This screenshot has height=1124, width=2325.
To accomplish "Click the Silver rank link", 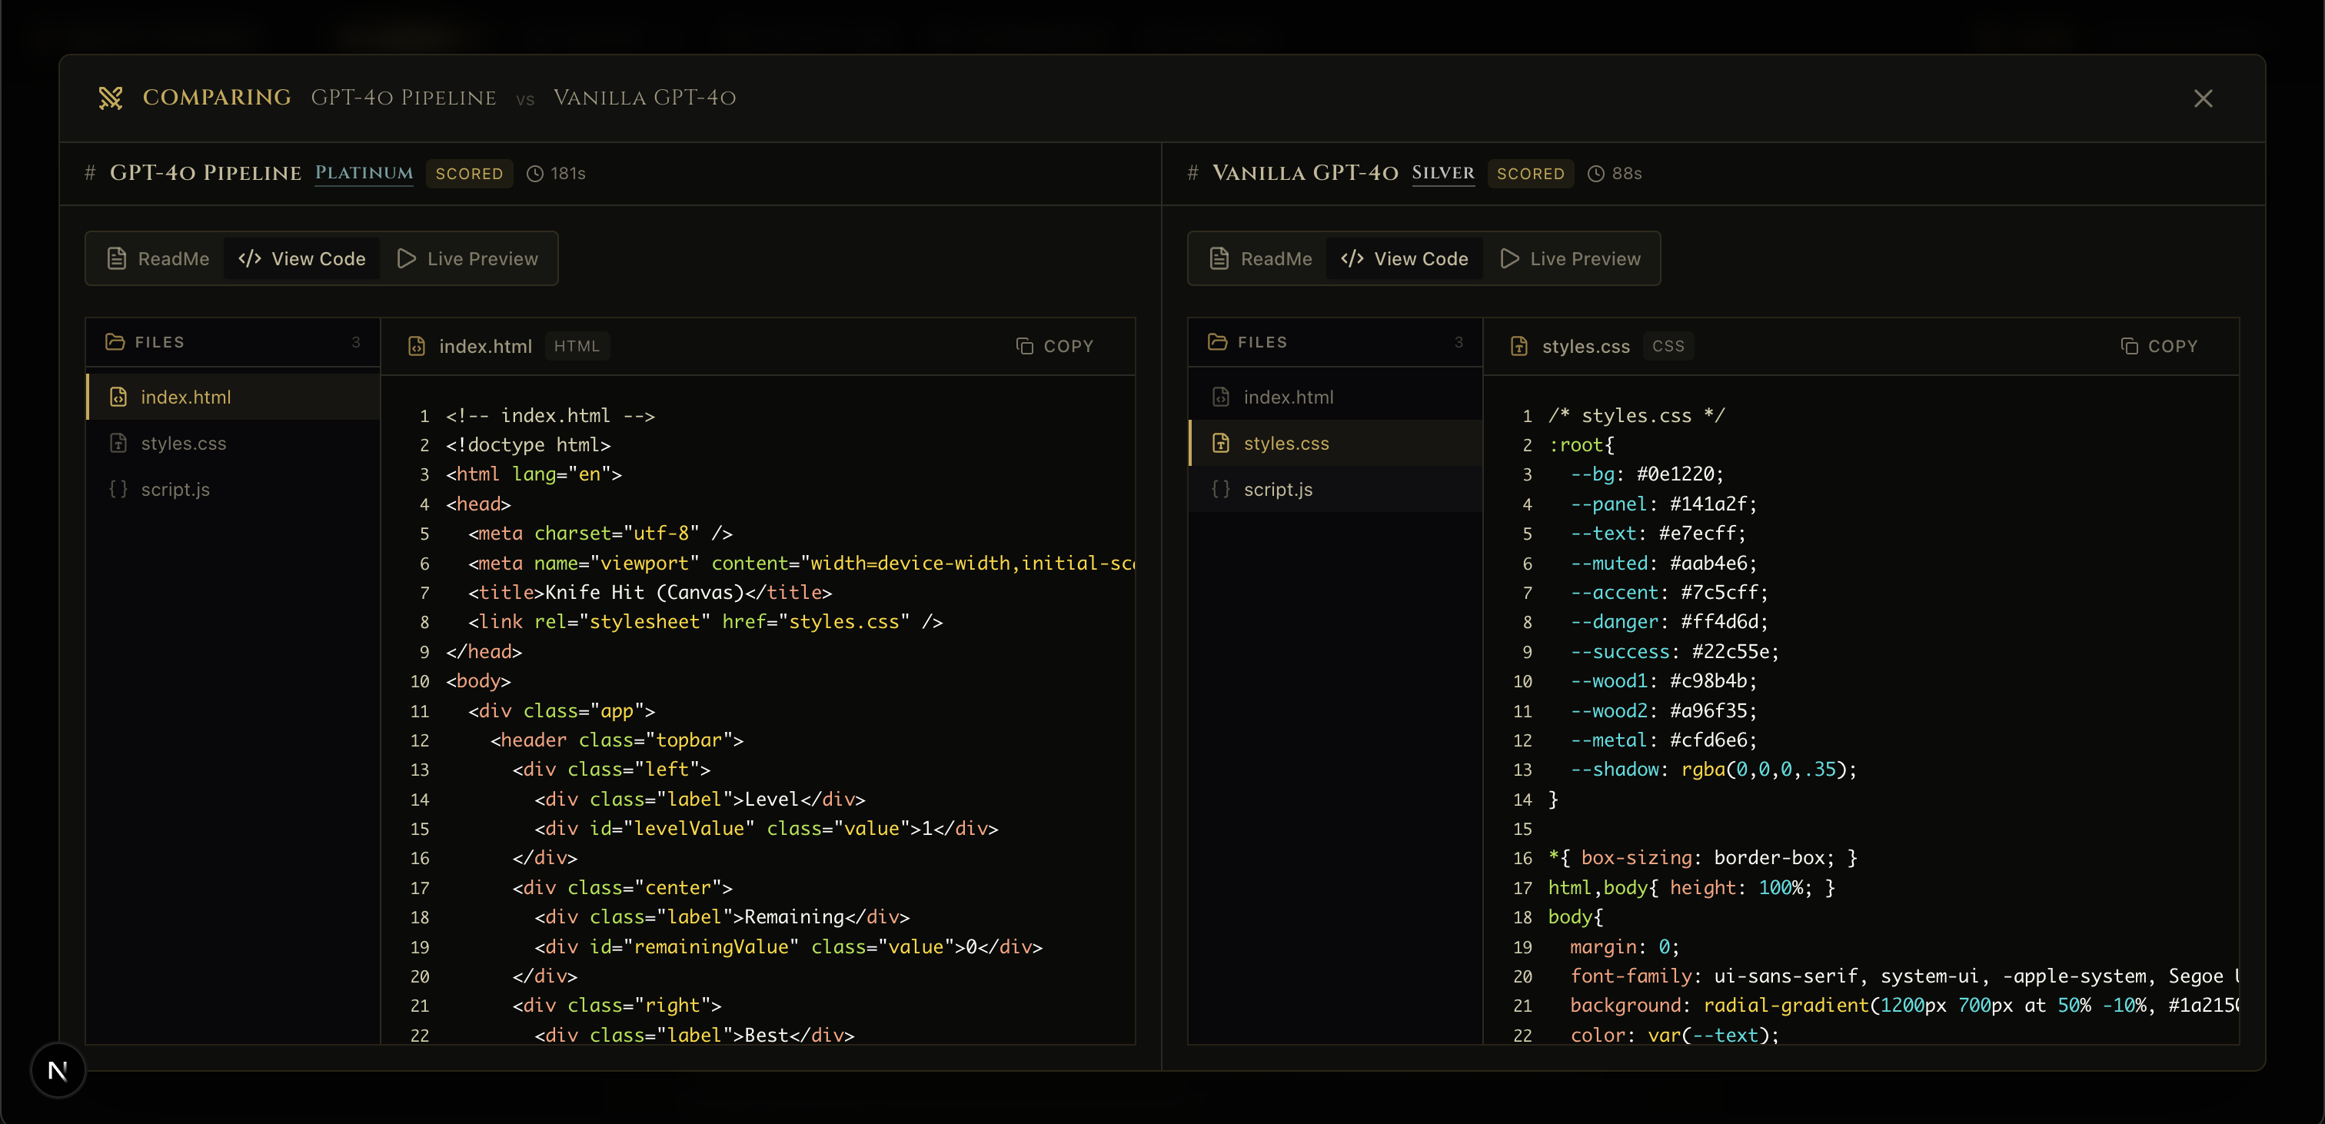I will click(x=1442, y=173).
